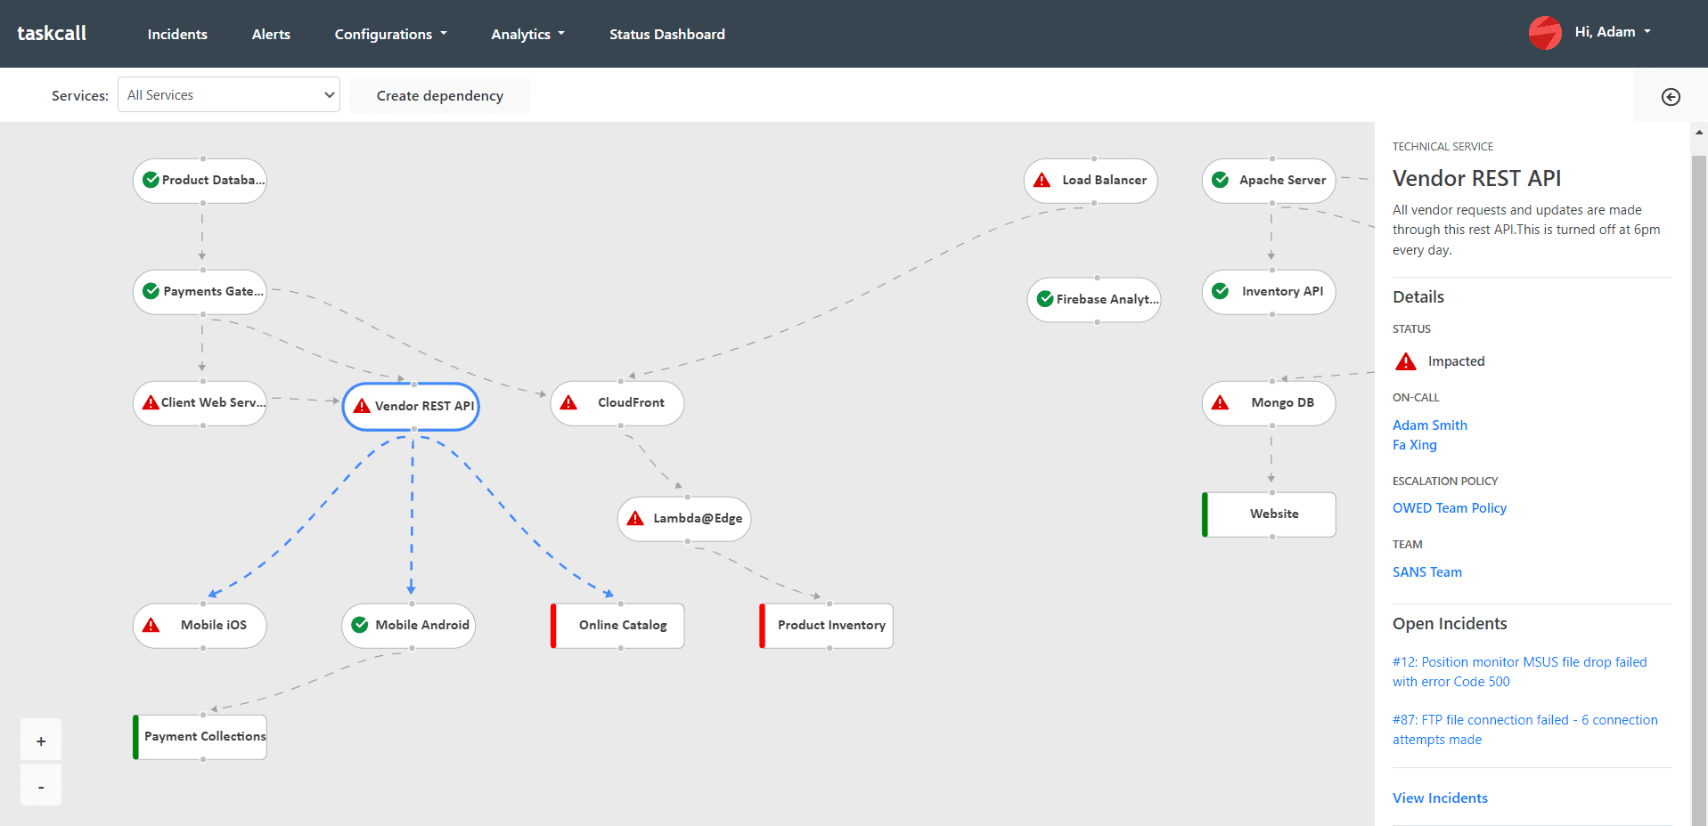Click the details panel scrollbar up arrow

(x=1699, y=132)
